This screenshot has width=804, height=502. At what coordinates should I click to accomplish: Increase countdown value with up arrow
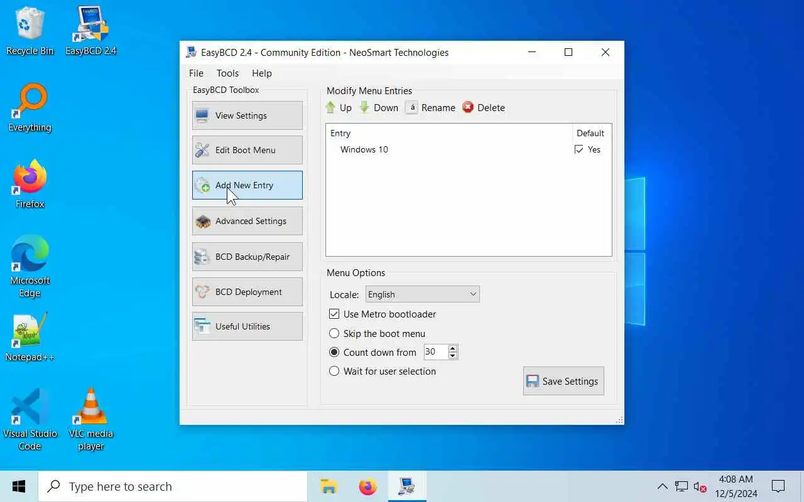click(x=453, y=348)
